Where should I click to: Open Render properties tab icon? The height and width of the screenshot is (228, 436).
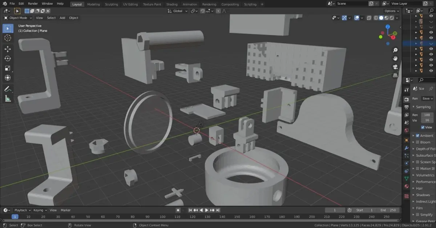click(x=407, y=99)
